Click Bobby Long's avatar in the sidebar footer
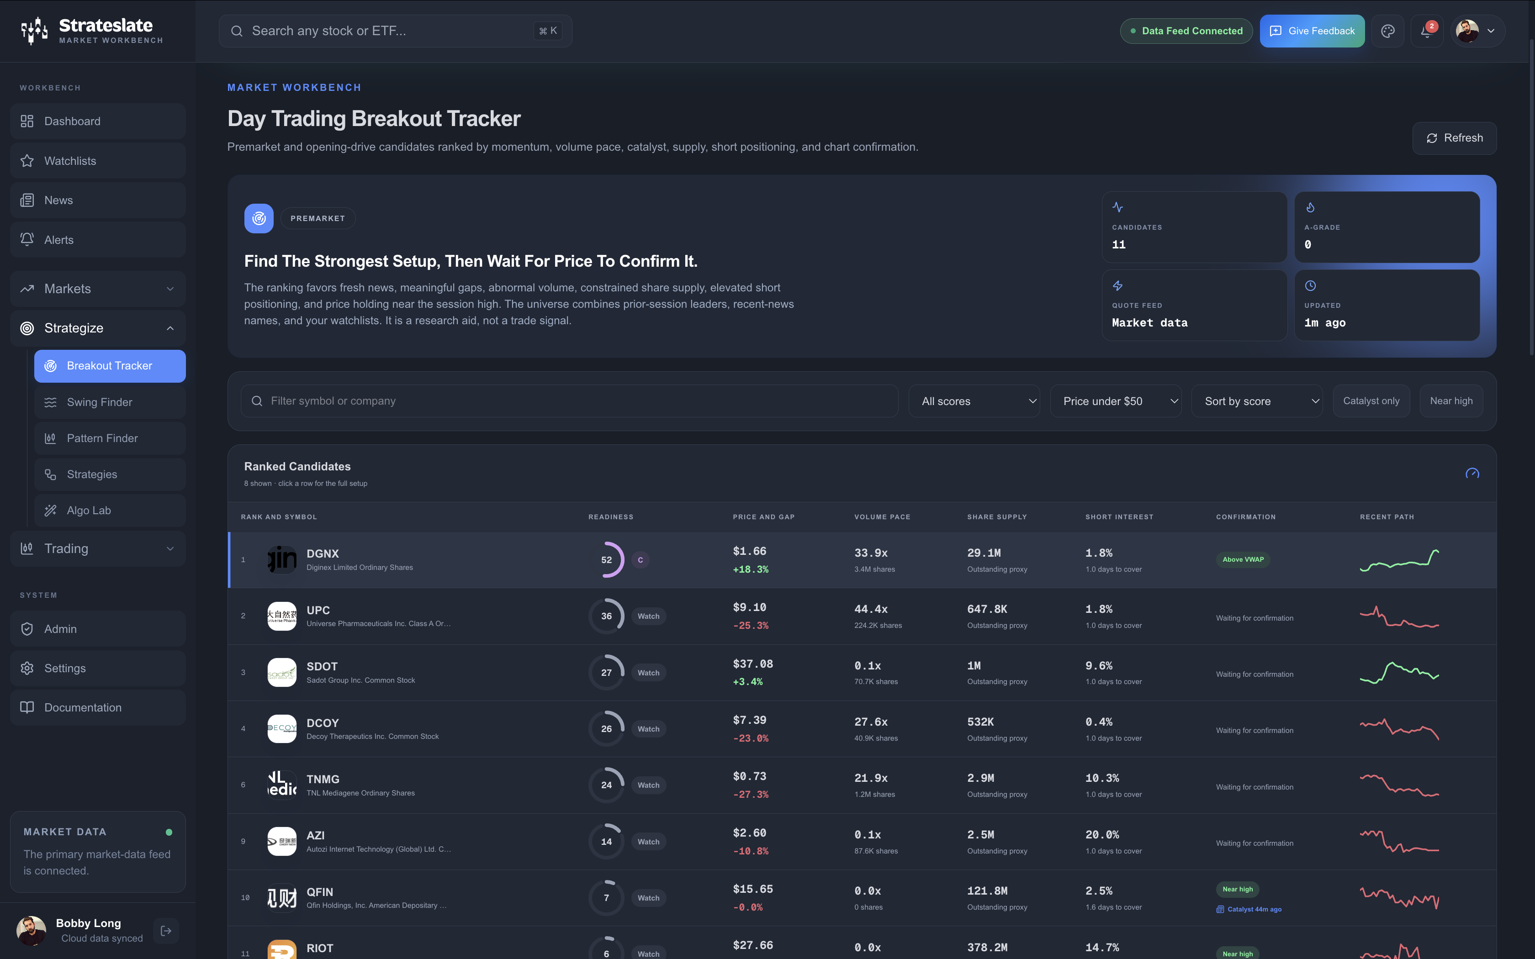The width and height of the screenshot is (1535, 959). coord(31,931)
